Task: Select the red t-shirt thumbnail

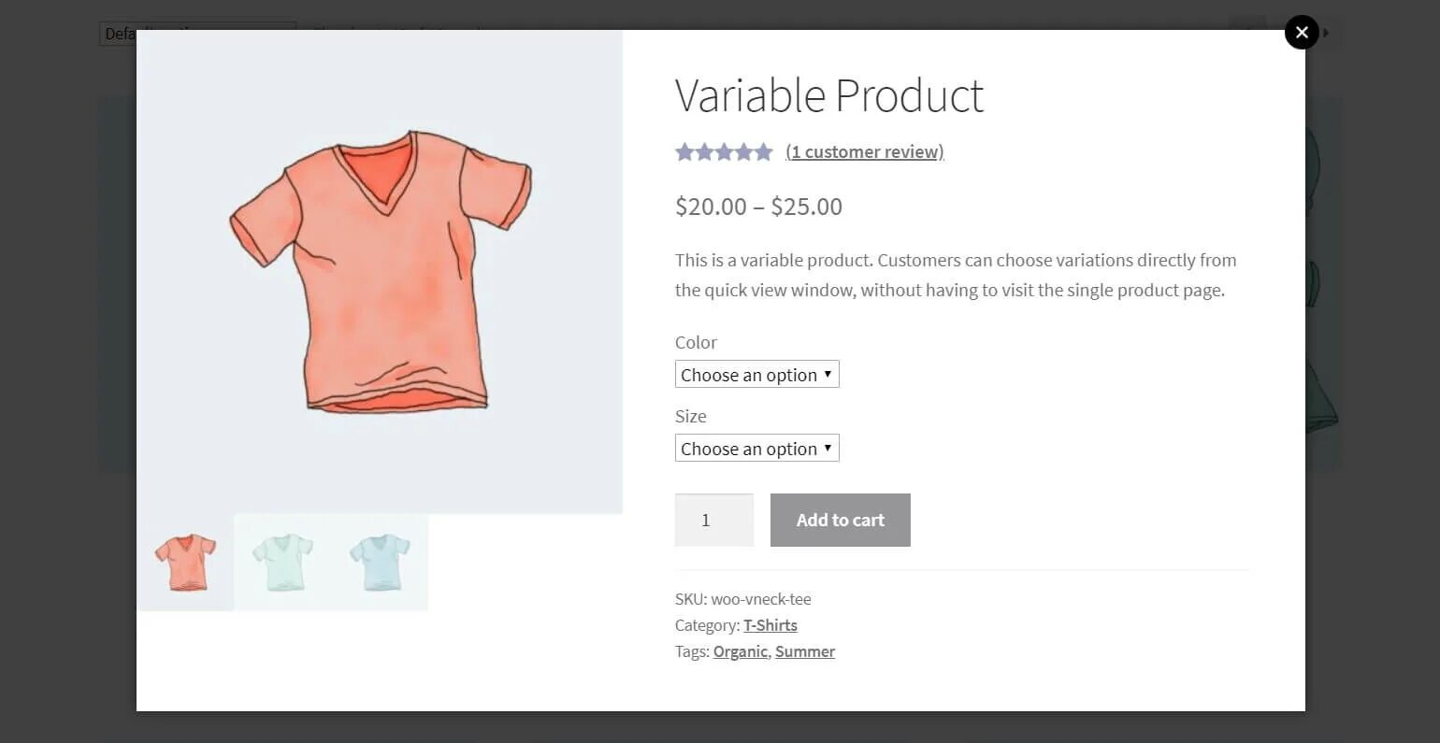Action: (x=185, y=563)
